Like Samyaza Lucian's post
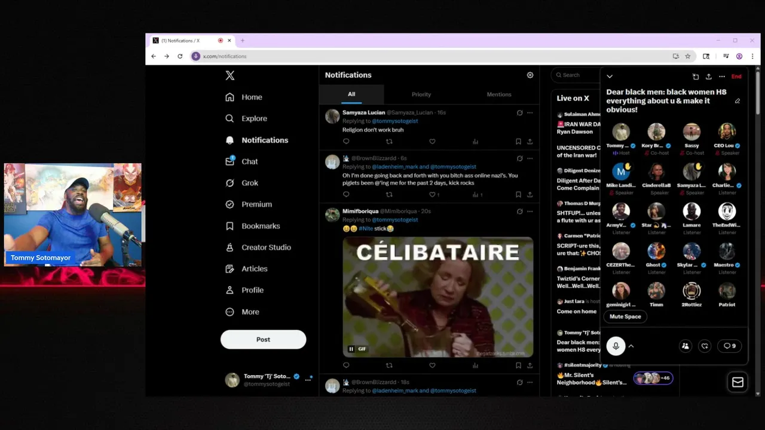 [432, 142]
